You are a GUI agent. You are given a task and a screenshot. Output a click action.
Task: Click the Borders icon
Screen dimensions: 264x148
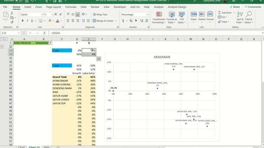pos(41,21)
